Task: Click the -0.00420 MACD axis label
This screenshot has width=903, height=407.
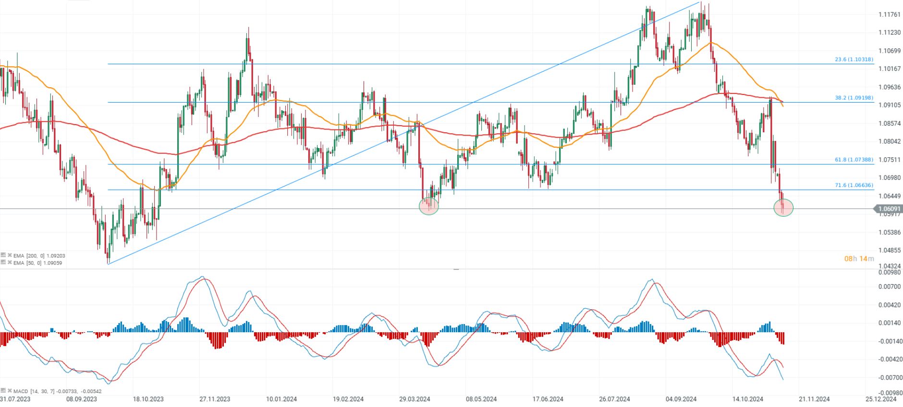Action: (x=890, y=360)
